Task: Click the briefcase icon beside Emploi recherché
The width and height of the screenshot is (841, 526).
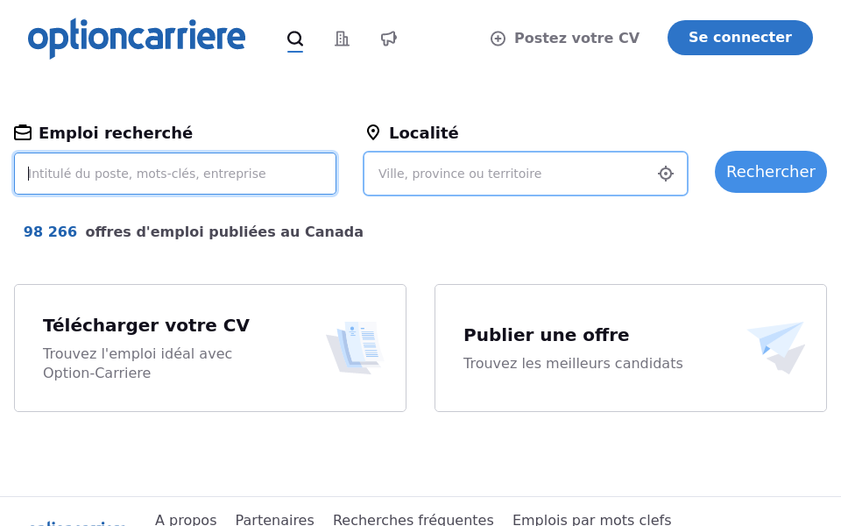Action: (23, 132)
